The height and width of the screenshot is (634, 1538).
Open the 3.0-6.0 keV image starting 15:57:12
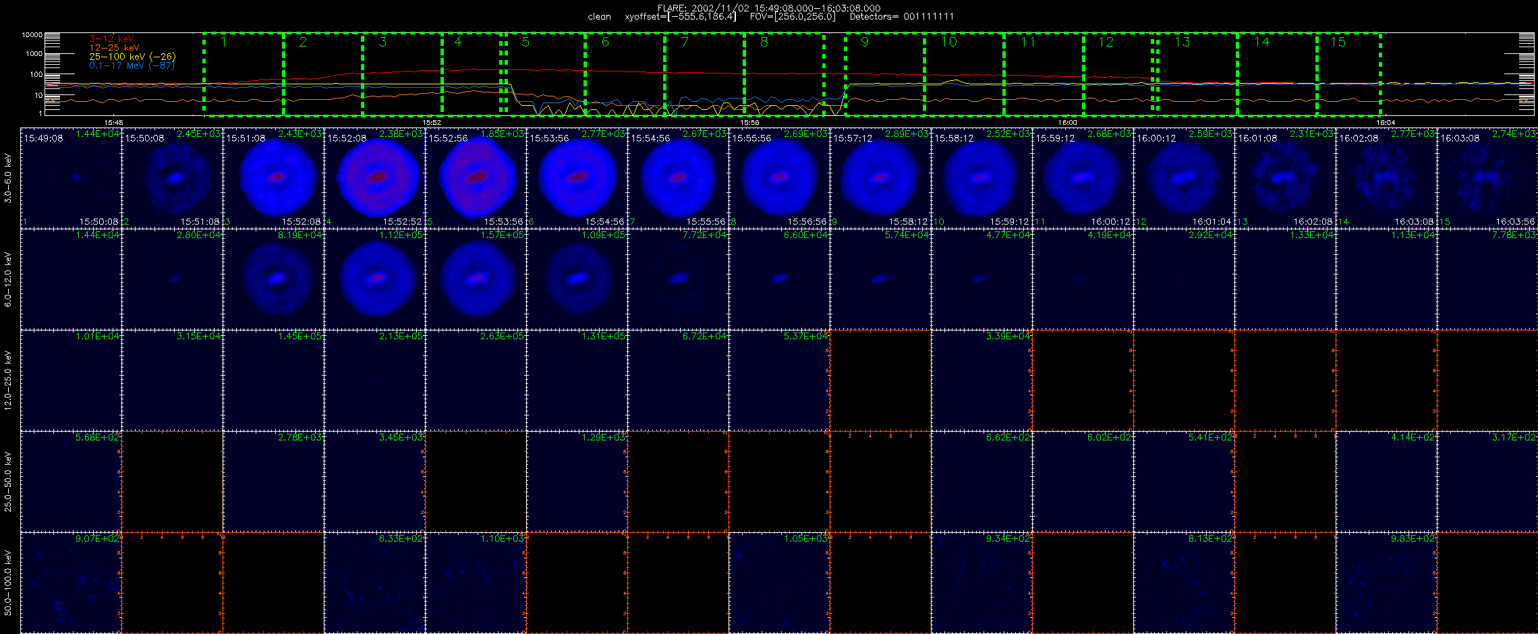(x=881, y=178)
